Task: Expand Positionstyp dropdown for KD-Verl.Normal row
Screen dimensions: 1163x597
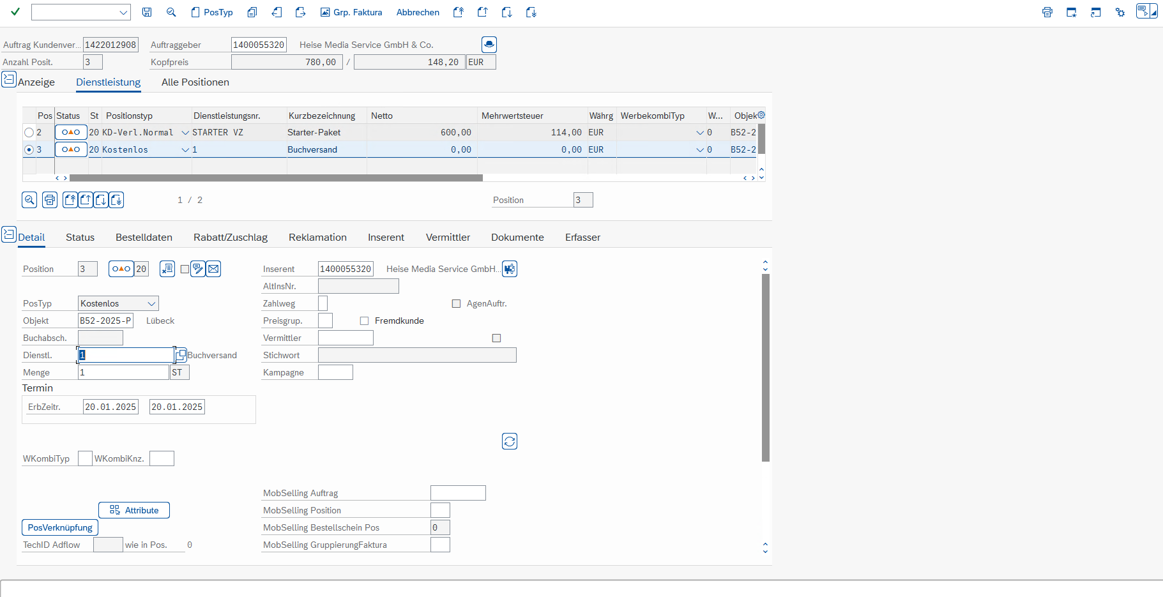Action: pos(185,133)
